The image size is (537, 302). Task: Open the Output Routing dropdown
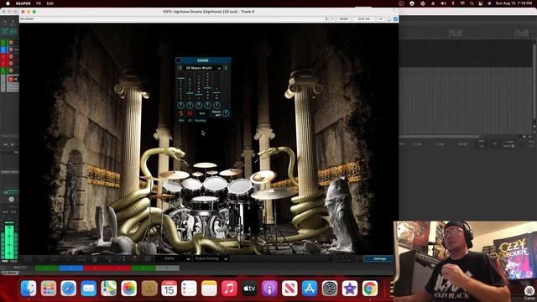pyautogui.click(x=211, y=259)
